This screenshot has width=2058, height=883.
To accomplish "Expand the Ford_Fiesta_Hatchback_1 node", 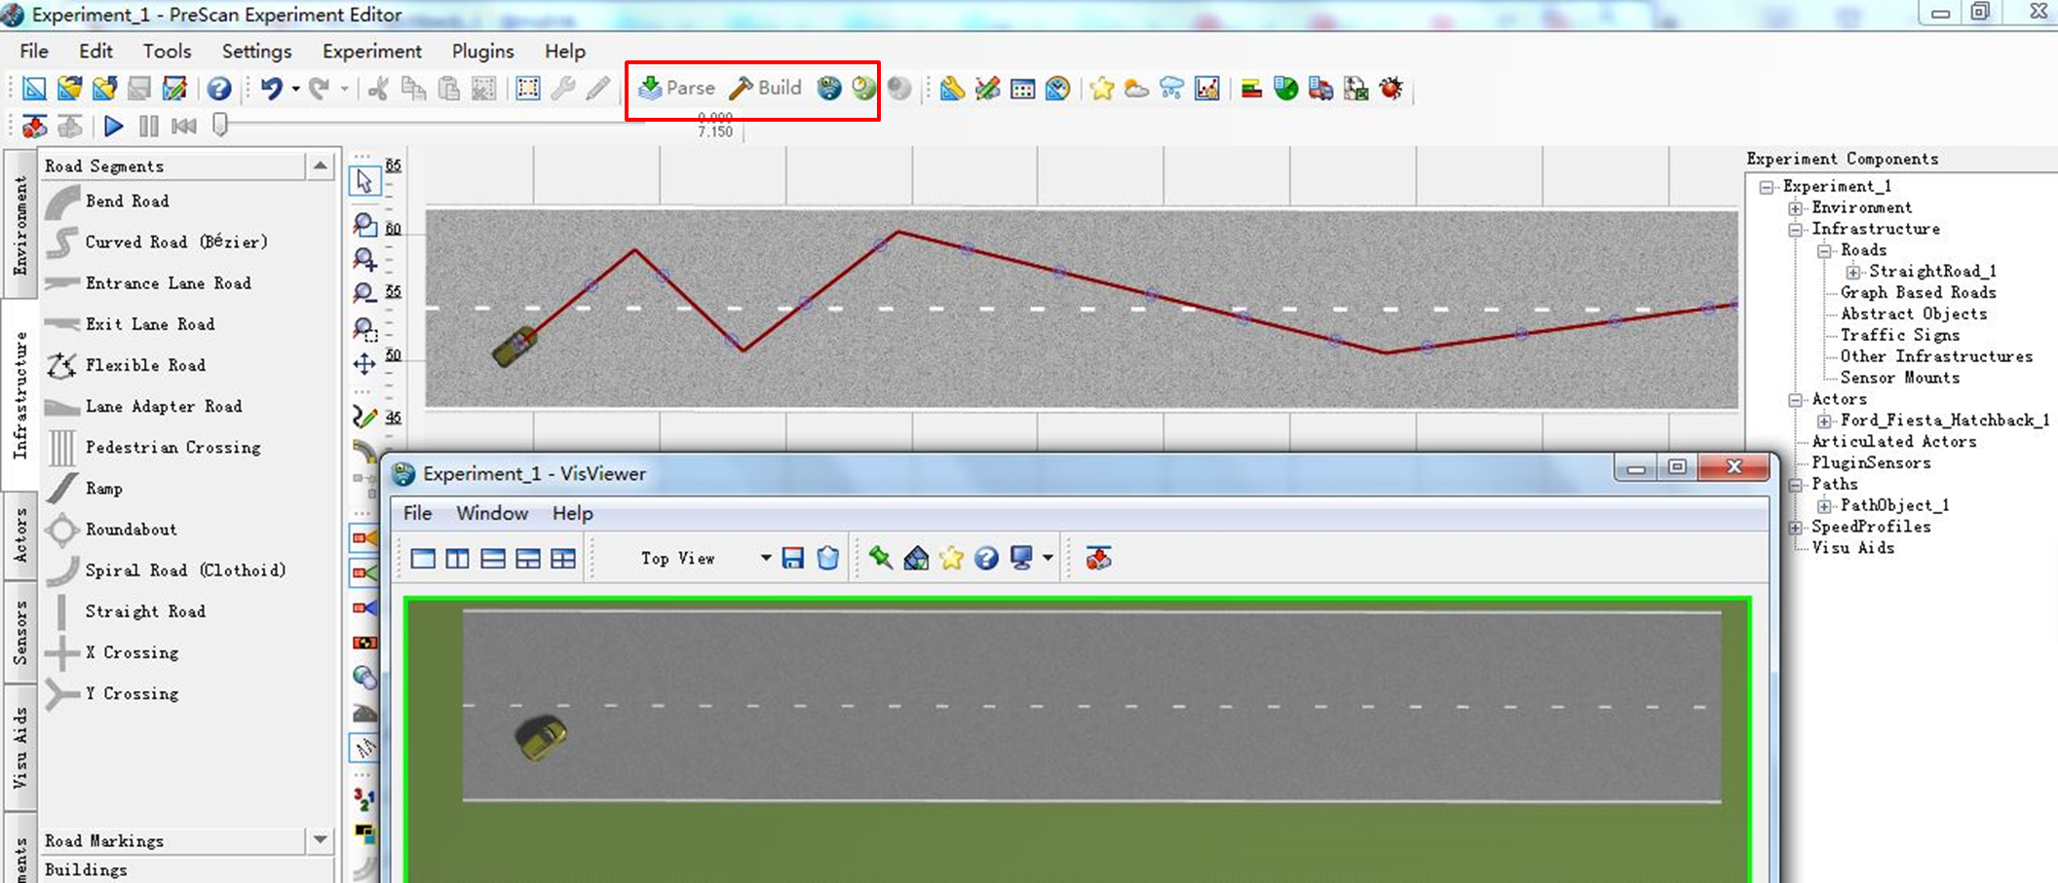I will click(1824, 421).
